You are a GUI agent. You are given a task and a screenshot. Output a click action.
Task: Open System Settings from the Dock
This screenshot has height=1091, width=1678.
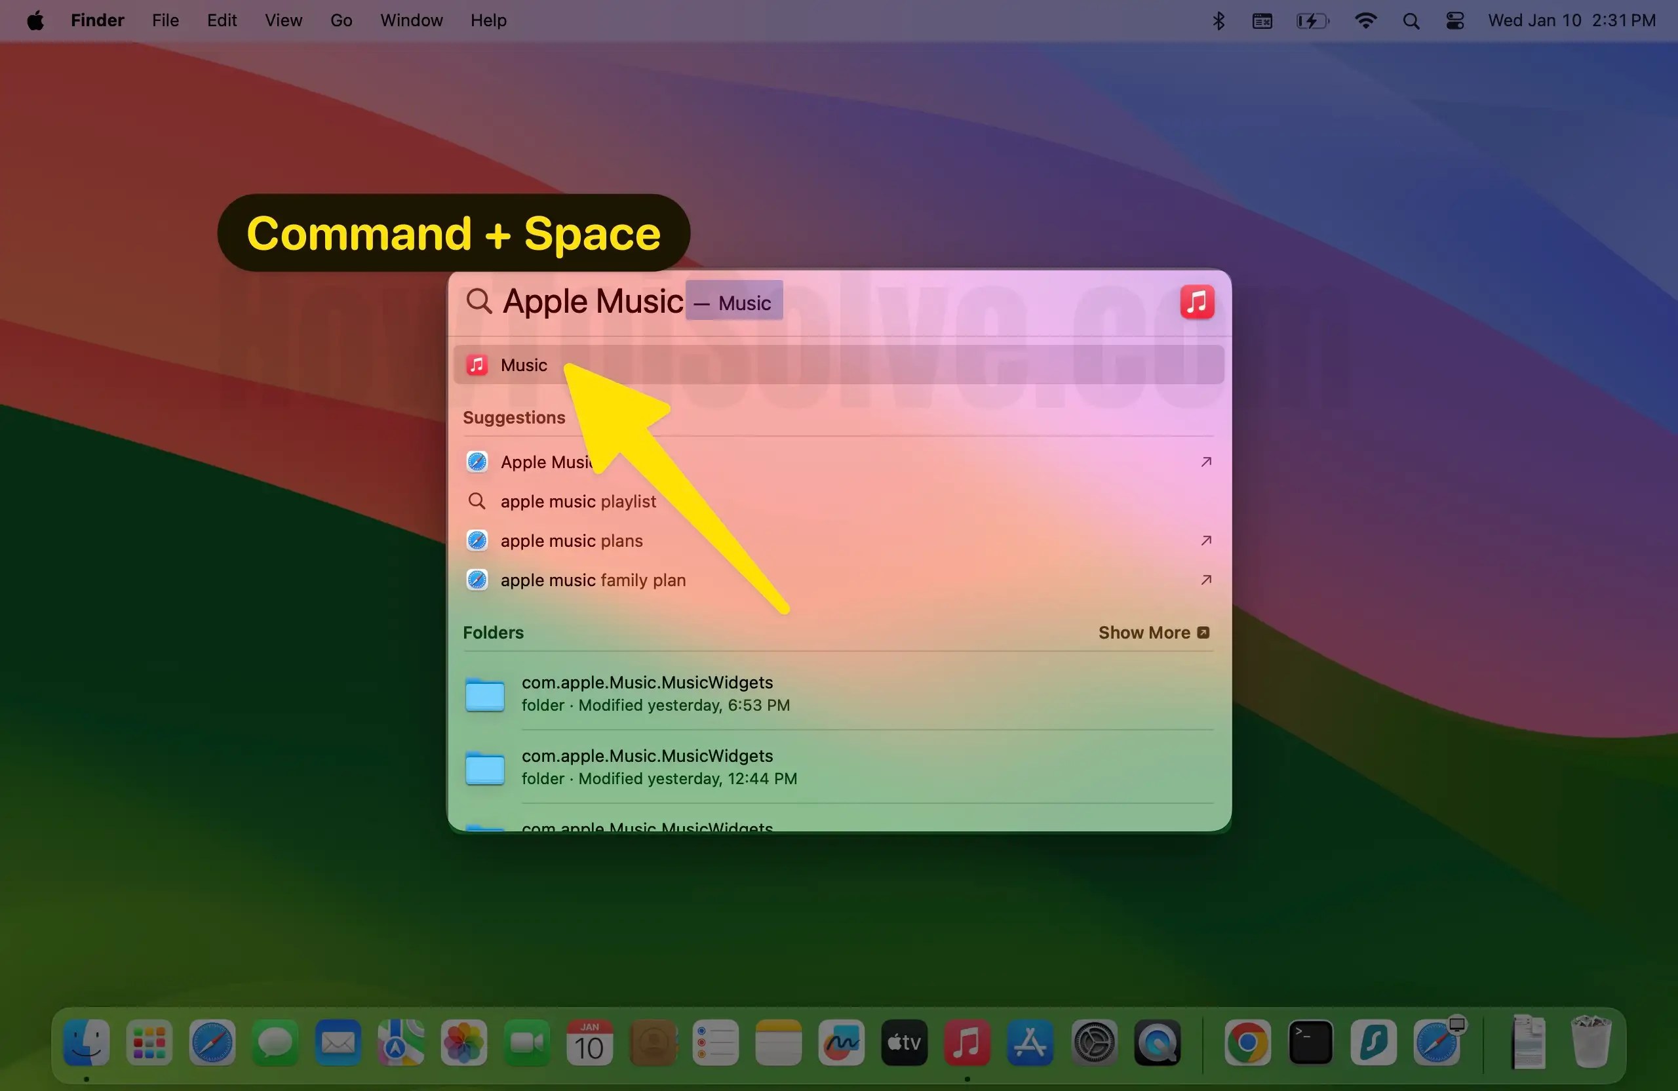click(x=1093, y=1044)
